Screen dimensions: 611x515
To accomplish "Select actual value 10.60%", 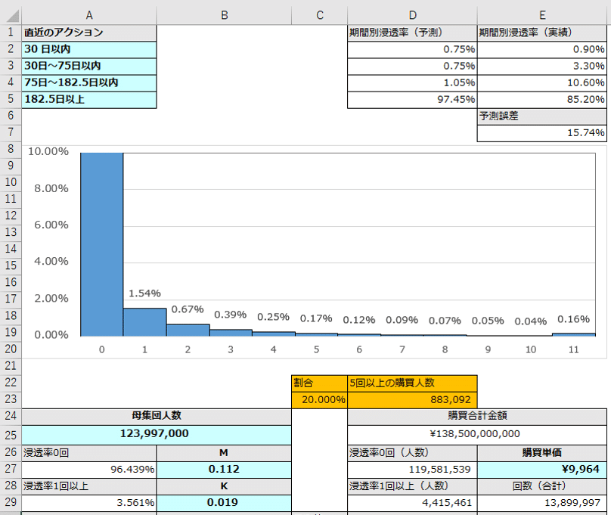I will point(542,83).
